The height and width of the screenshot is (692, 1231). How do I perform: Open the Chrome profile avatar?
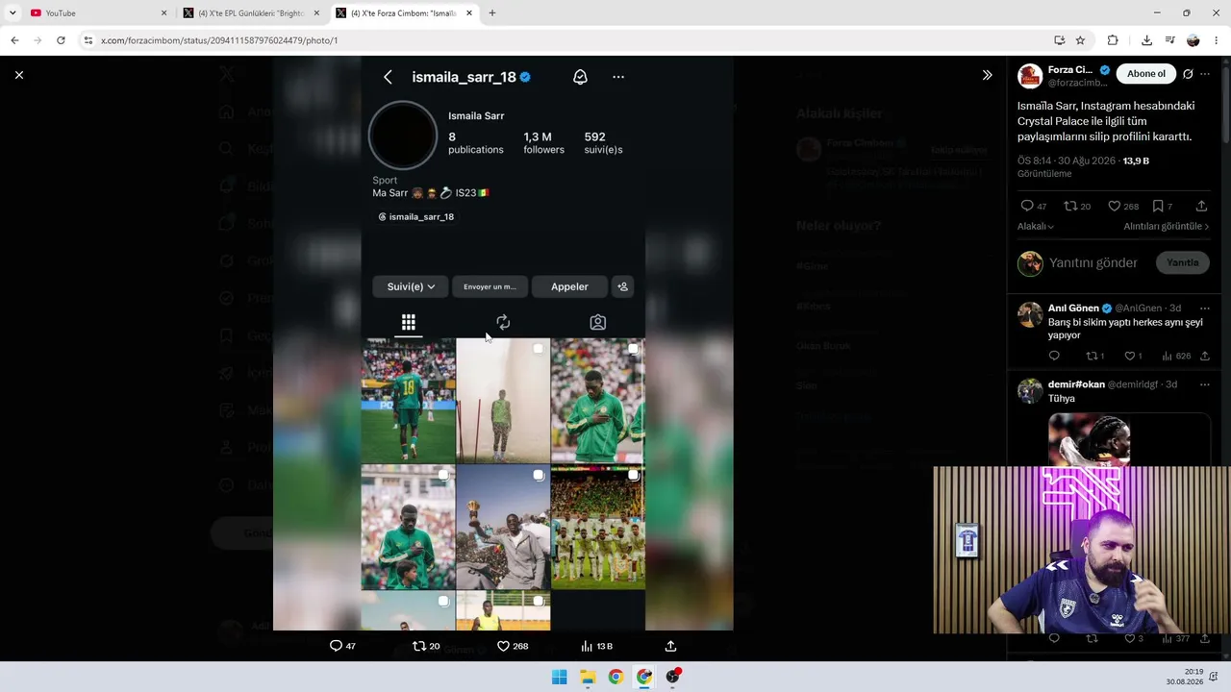pos(1193,40)
